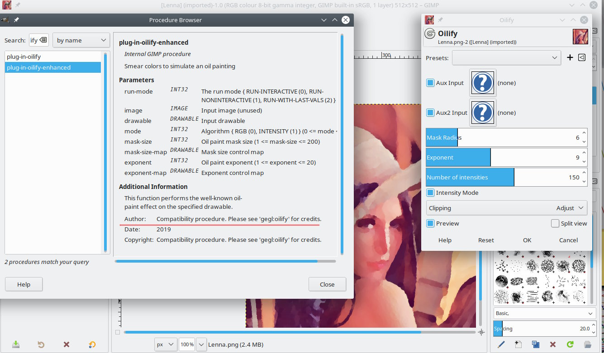Viewport: 604px width, 353px height.
Task: Open the zoom level dropdown arrow
Action: [x=201, y=344]
